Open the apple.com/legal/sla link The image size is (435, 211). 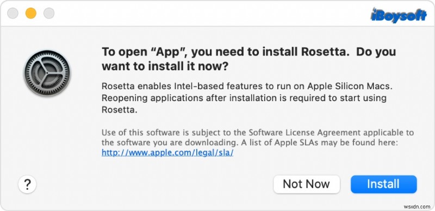coord(167,152)
